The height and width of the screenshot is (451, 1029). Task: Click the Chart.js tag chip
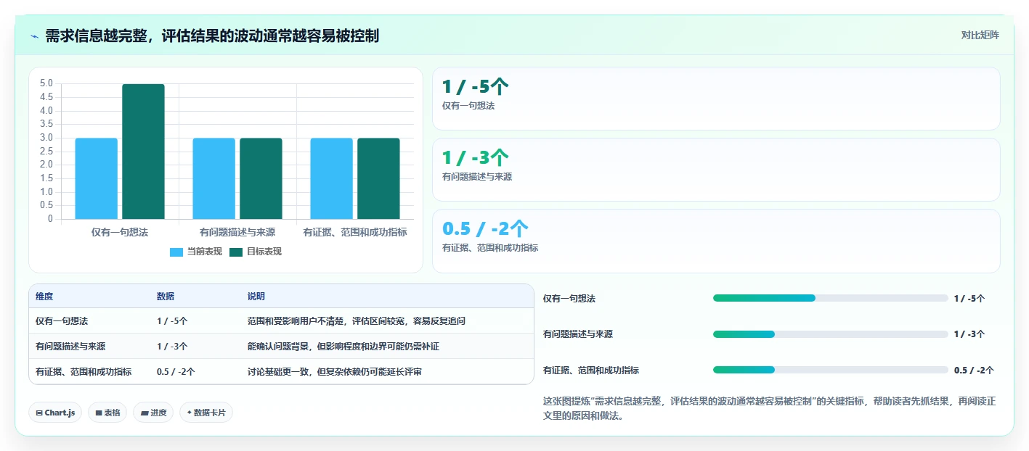[55, 413]
